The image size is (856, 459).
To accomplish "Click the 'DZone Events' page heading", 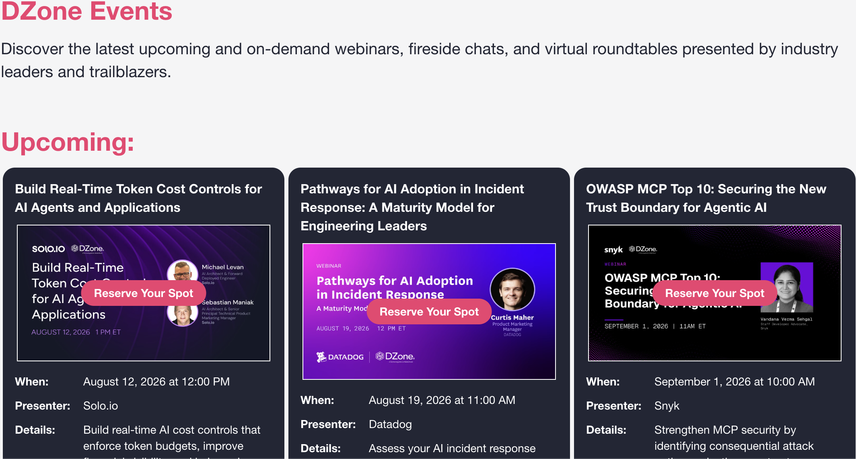I will [x=87, y=11].
